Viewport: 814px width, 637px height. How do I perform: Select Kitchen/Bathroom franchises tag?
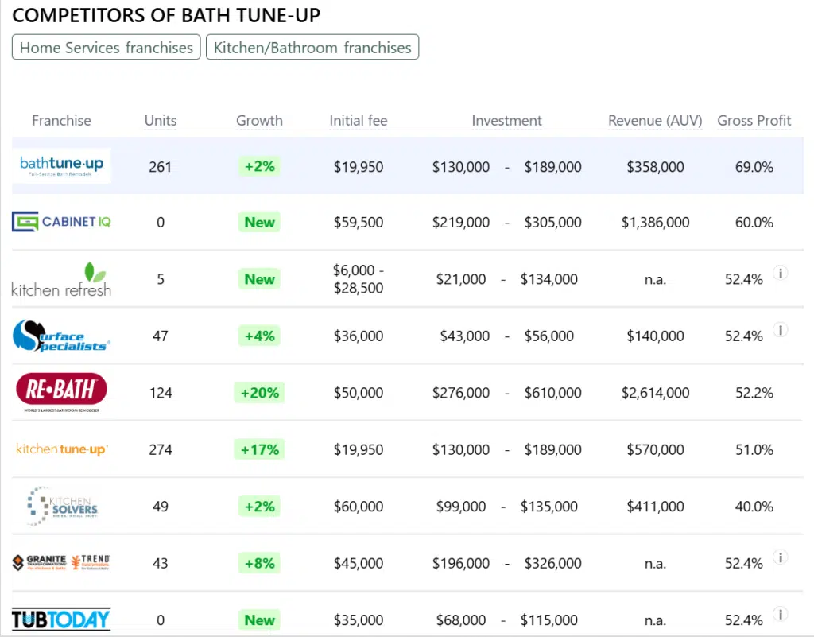(x=312, y=48)
